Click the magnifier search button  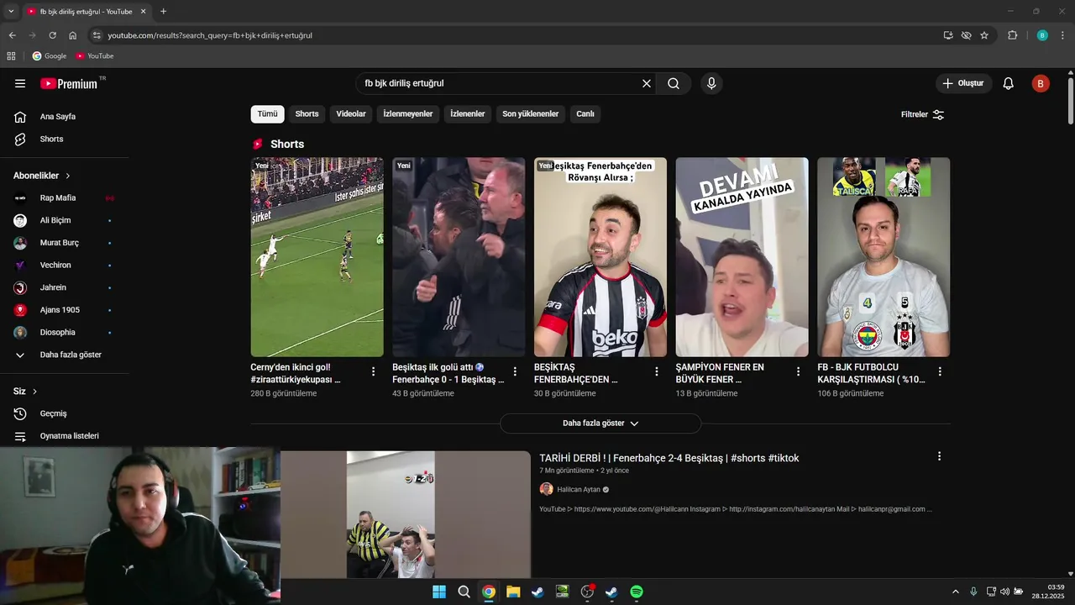(674, 83)
